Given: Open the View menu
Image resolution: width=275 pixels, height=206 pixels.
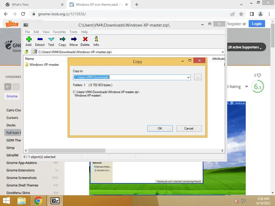Looking at the screenshot, I should (x=46, y=32).
